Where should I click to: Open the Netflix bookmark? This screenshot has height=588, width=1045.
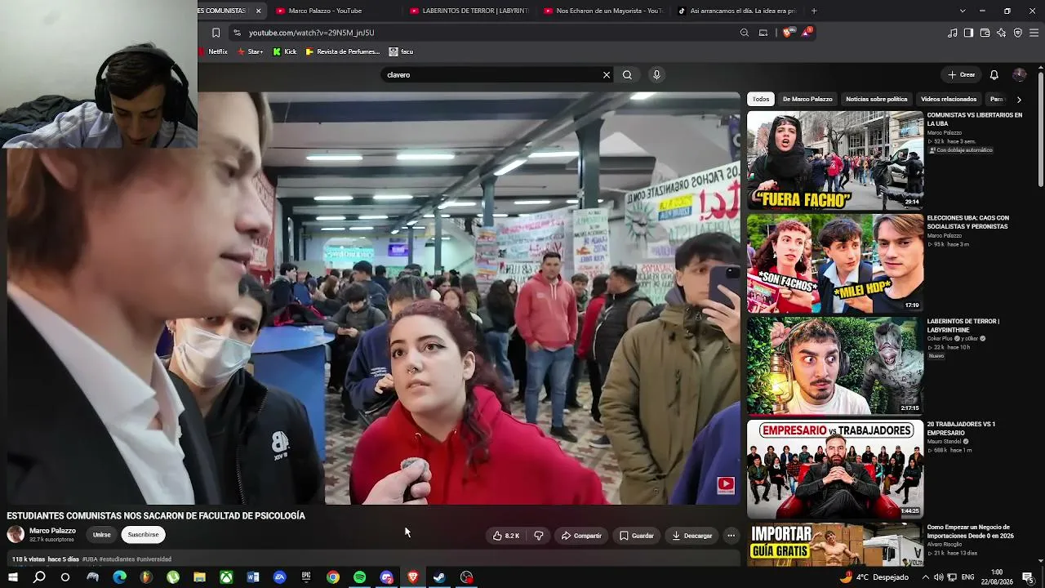(x=213, y=51)
